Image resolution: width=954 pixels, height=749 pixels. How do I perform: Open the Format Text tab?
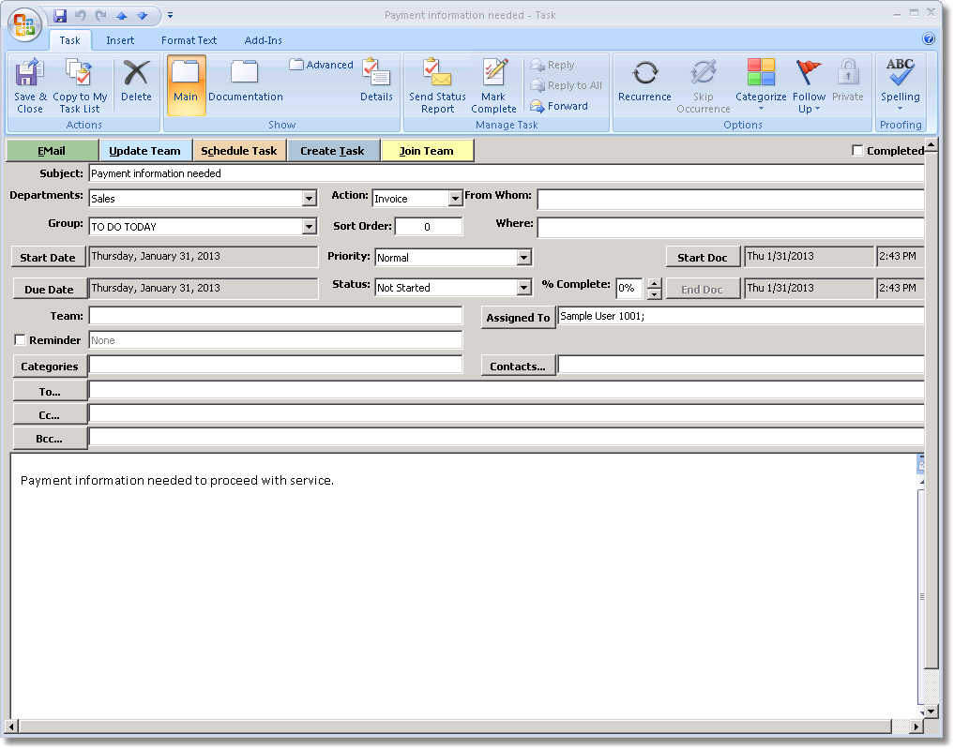coord(189,40)
